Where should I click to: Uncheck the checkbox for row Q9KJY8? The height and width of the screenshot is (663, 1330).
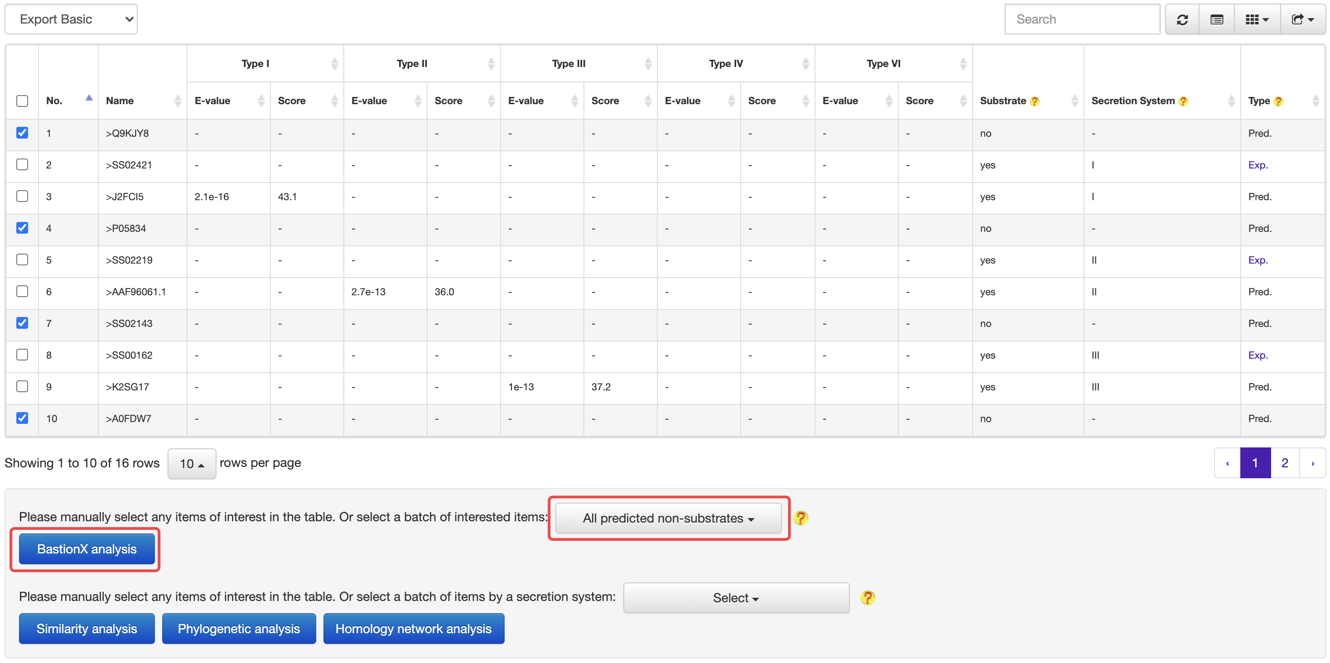[x=22, y=133]
